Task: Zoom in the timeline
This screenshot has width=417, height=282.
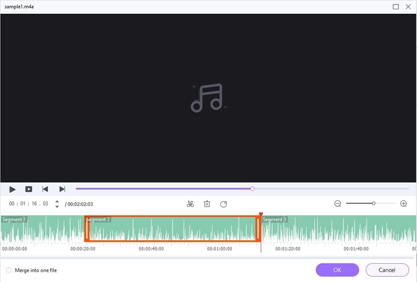Action: click(x=403, y=204)
